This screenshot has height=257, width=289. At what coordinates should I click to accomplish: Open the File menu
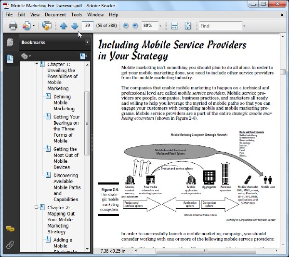tap(9, 14)
